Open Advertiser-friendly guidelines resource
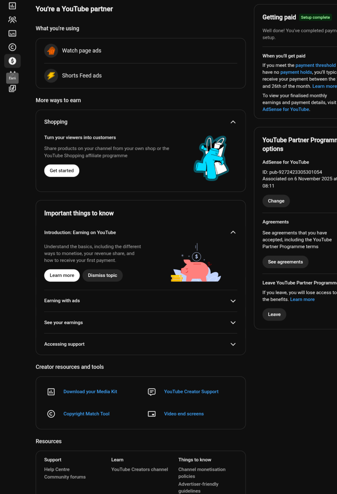 tap(198, 487)
